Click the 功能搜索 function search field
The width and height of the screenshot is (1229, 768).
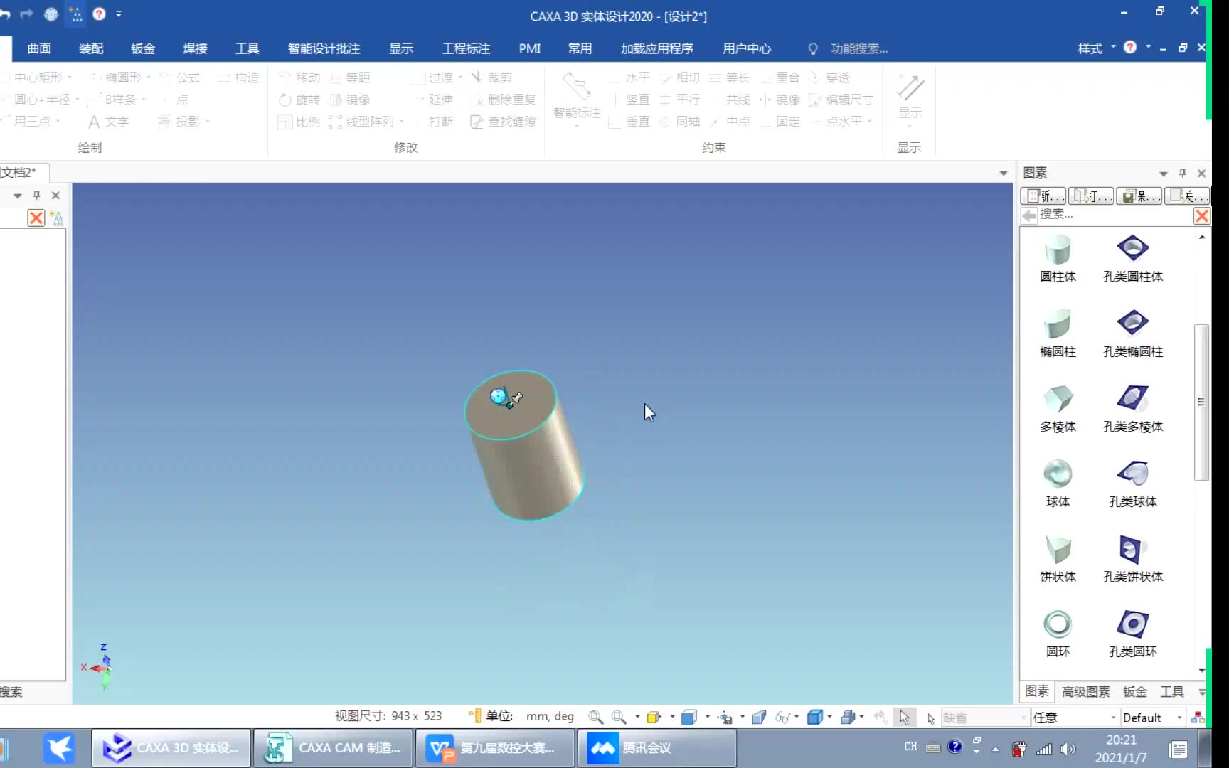tap(859, 48)
